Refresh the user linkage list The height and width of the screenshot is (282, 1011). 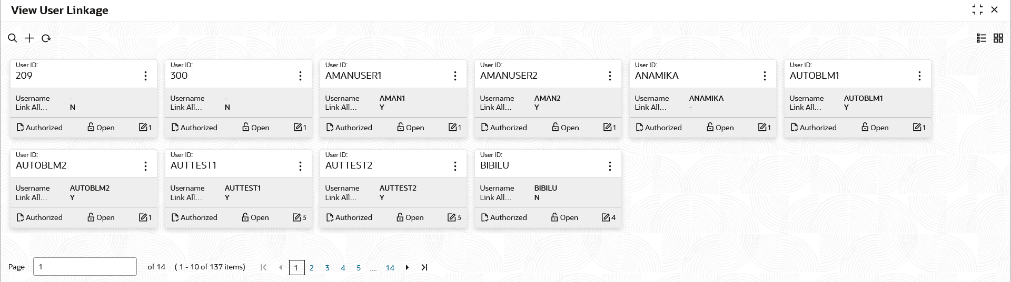[46, 38]
